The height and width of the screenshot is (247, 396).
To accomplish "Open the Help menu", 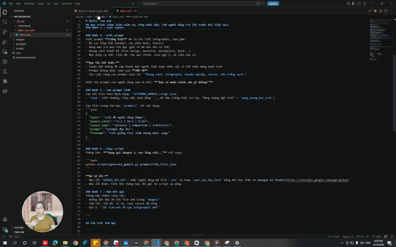I will (x=78, y=3).
